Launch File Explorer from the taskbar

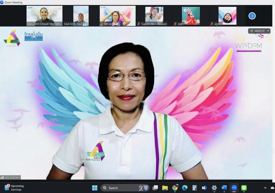[165, 188]
